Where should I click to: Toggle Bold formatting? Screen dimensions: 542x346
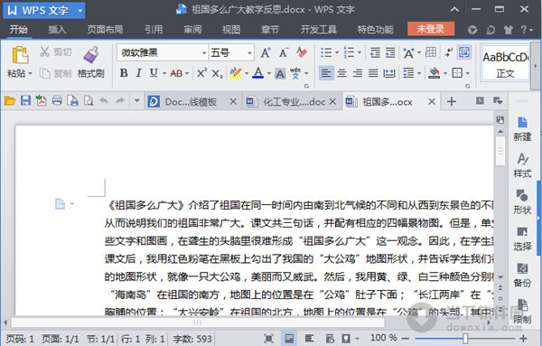click(124, 73)
